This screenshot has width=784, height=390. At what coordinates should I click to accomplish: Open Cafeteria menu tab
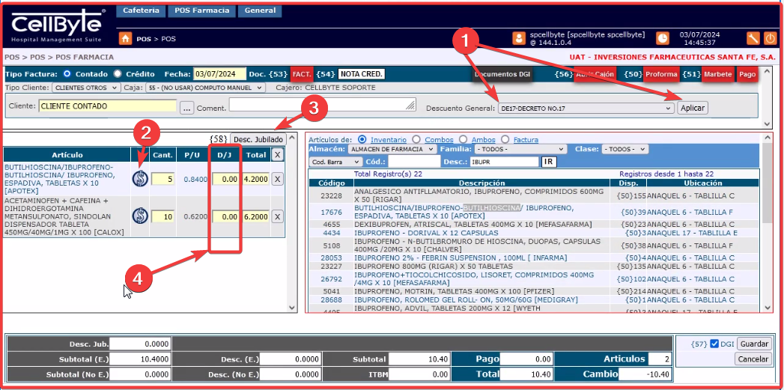[x=141, y=10]
